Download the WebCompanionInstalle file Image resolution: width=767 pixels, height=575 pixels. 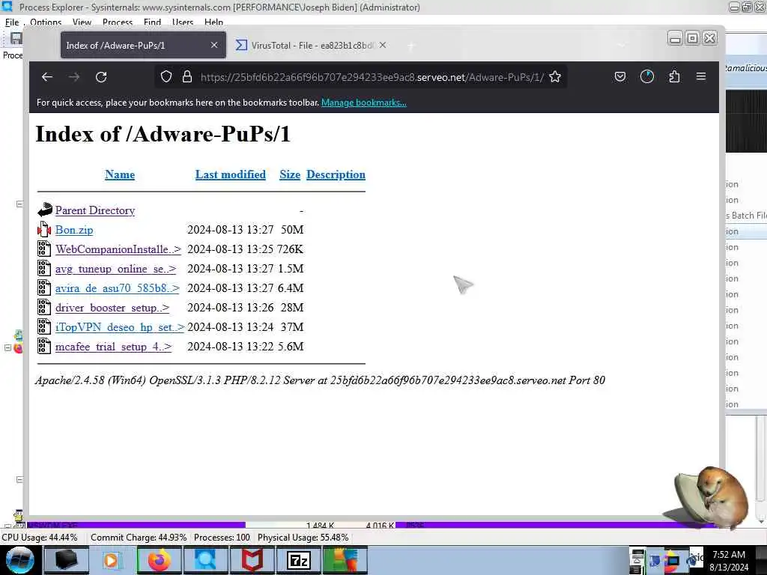click(x=118, y=249)
